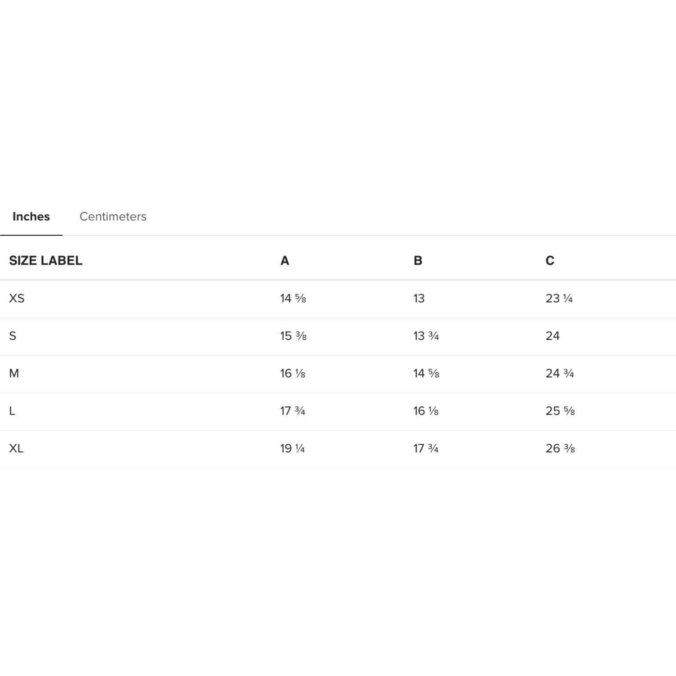Click S measurement C value 24
Screen dimensions: 676x676
pos(553,336)
